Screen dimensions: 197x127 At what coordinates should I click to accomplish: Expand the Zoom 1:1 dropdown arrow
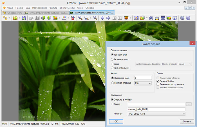tap(90, 18)
